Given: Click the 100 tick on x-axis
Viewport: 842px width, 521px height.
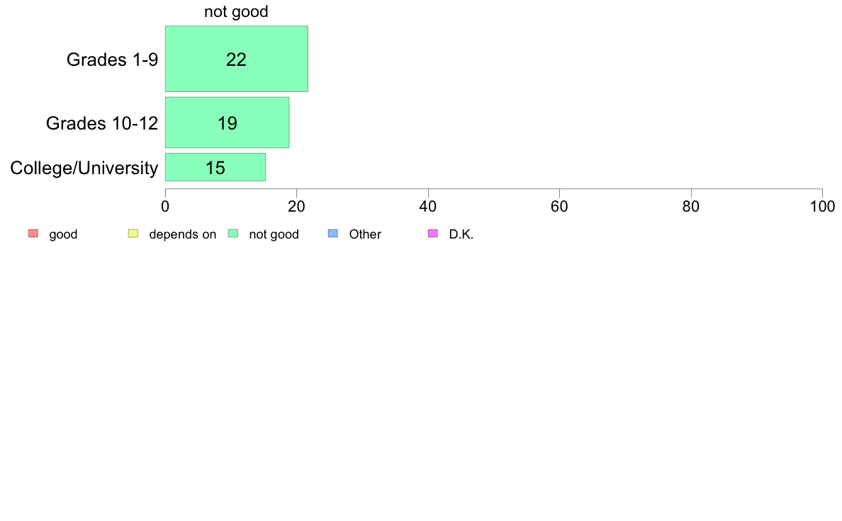Looking at the screenshot, I should 823,207.
